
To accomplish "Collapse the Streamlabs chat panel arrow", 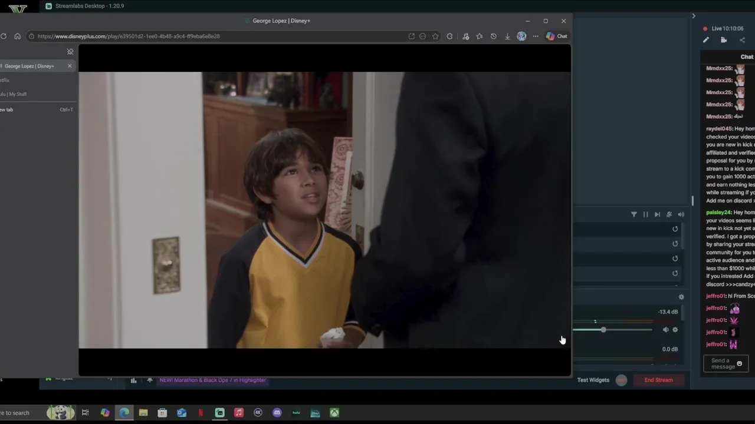I will 694,16.
